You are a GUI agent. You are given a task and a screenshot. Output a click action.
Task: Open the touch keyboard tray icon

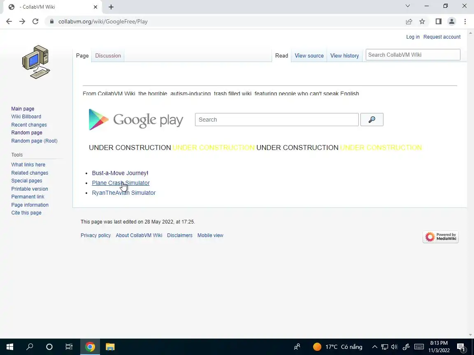click(x=419, y=347)
